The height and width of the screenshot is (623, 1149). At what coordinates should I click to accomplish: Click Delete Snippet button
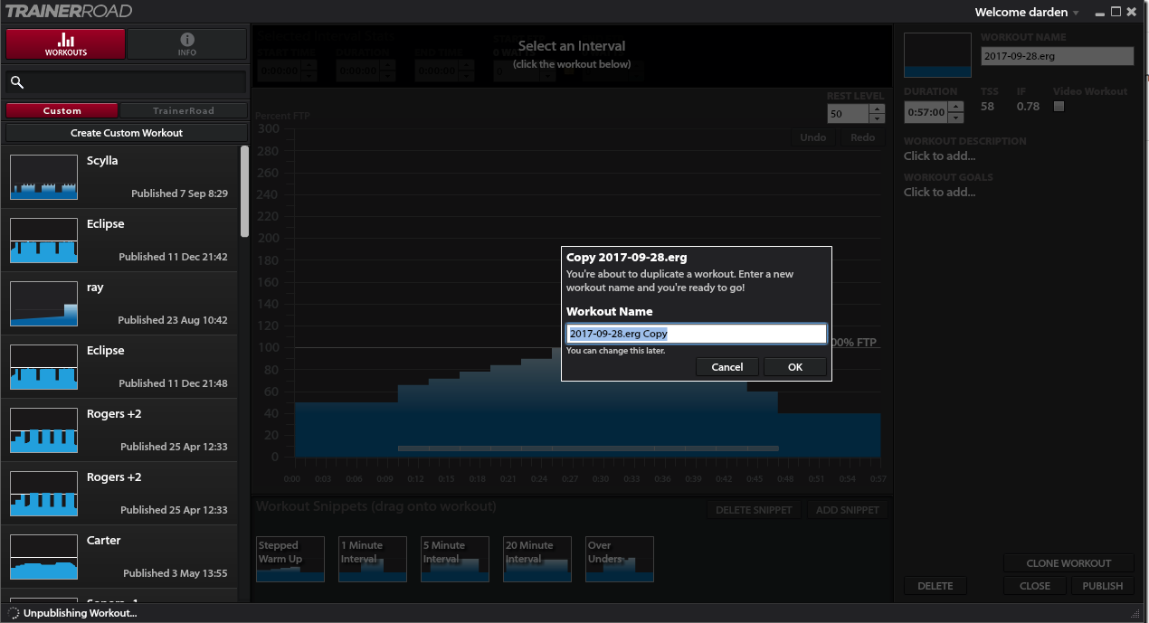click(x=754, y=510)
